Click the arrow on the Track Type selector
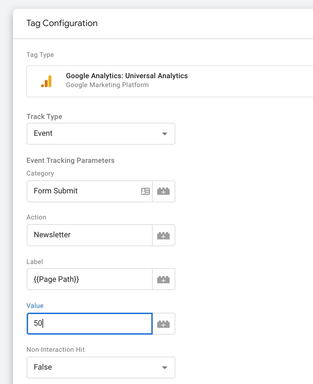 click(x=165, y=134)
